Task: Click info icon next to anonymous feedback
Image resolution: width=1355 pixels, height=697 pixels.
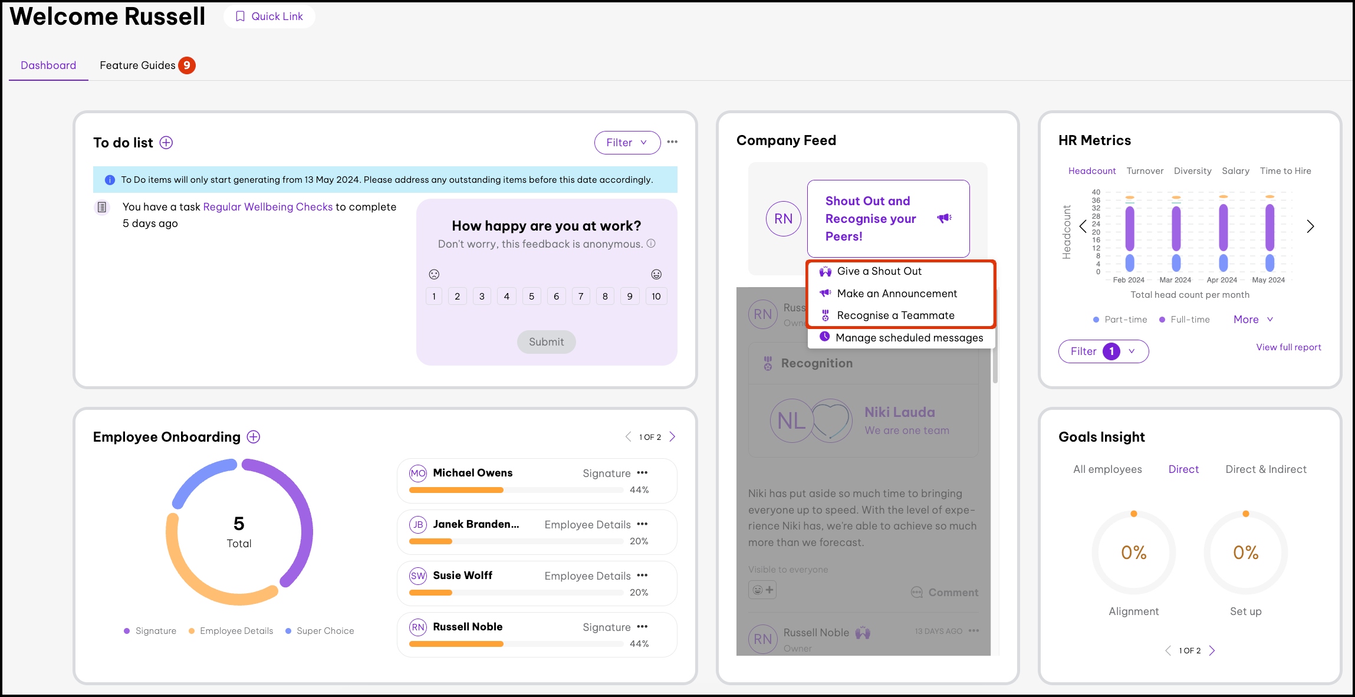Action: [651, 244]
